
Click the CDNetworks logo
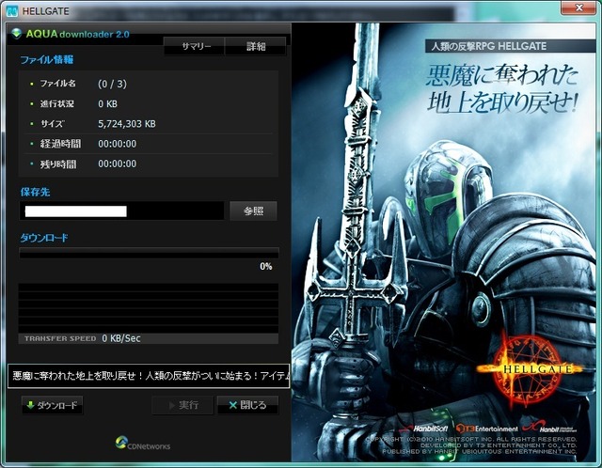[143, 443]
